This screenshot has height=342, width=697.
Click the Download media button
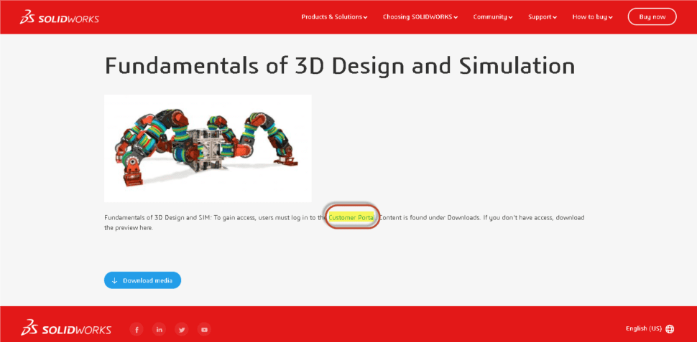[143, 280]
